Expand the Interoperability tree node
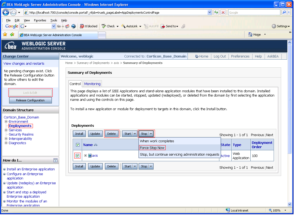 6,139
